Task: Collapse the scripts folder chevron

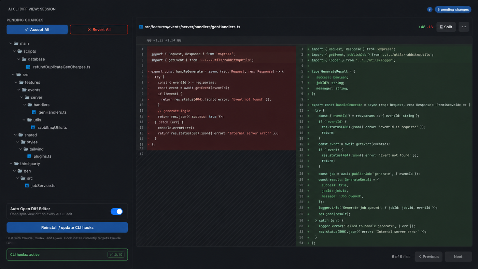Action: coord(14,51)
